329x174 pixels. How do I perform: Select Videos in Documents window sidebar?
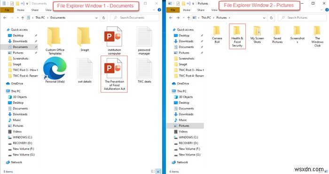[x=15, y=131]
